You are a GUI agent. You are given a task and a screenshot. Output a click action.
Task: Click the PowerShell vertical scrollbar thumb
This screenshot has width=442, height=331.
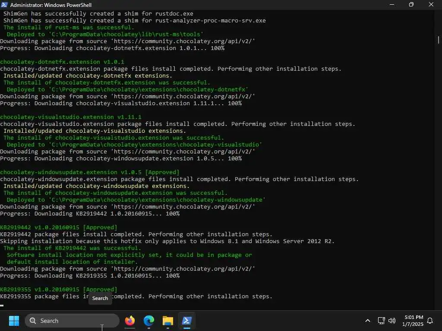pyautogui.click(x=439, y=40)
